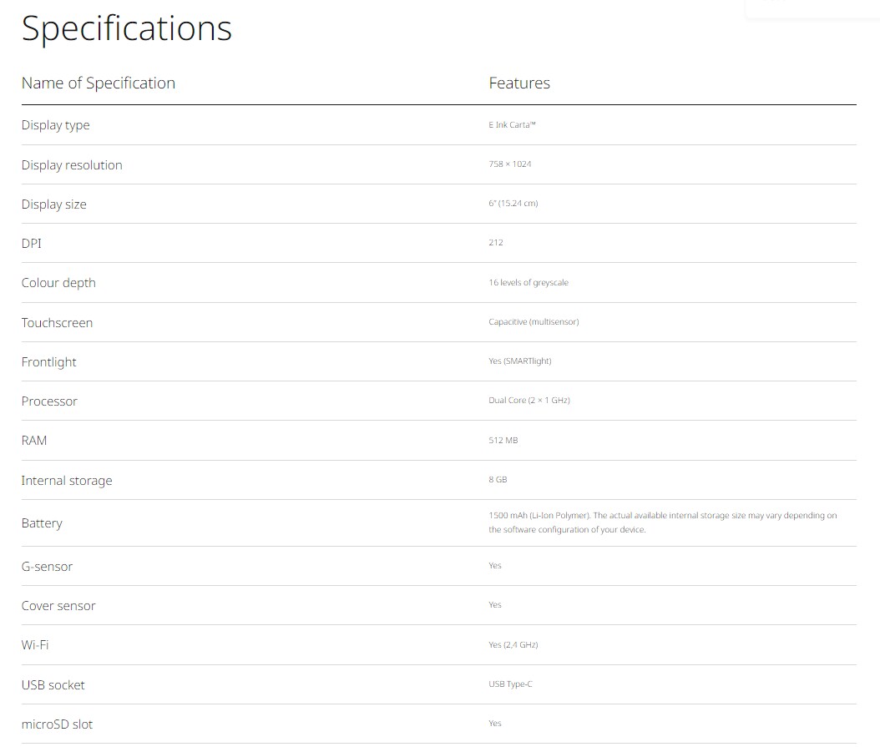Click the DPI value 212
880x747 pixels.
(496, 243)
